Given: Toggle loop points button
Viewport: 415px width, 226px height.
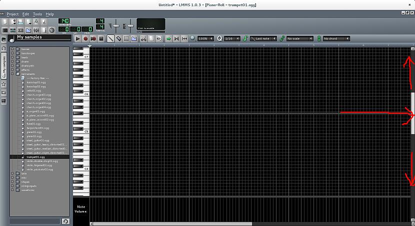Looking at the screenshot, I should tap(176, 38).
